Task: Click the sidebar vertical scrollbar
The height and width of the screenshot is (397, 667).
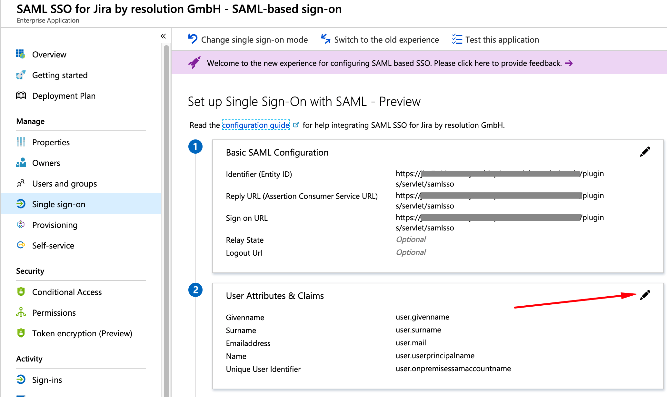Action: [x=166, y=221]
